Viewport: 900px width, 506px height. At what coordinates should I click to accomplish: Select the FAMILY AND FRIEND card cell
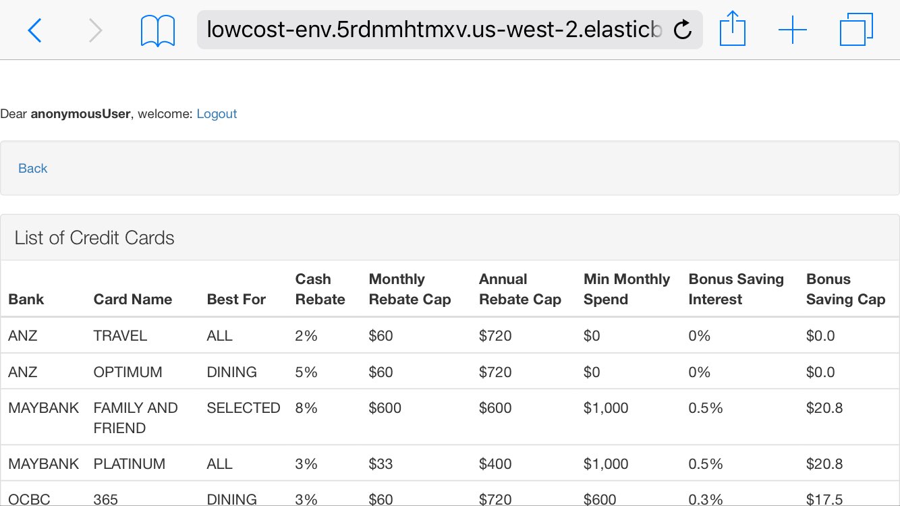[x=135, y=418]
